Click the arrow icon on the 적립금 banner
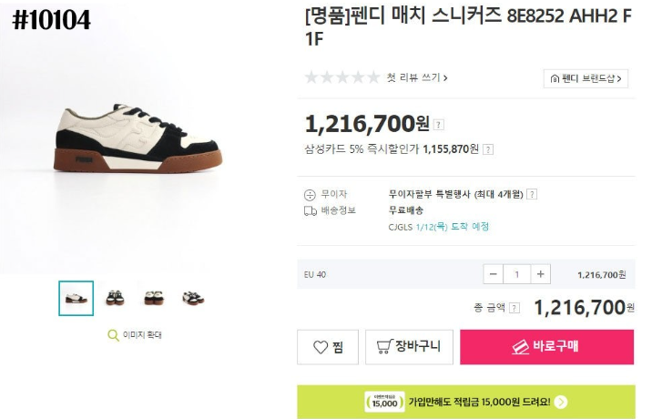 pyautogui.click(x=561, y=402)
